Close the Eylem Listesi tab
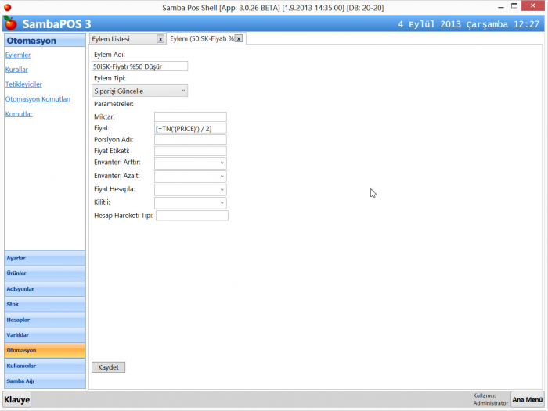This screenshot has width=548, height=411. coord(160,38)
